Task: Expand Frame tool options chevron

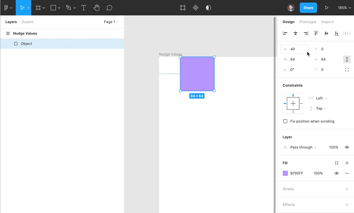Action: (x=44, y=8)
